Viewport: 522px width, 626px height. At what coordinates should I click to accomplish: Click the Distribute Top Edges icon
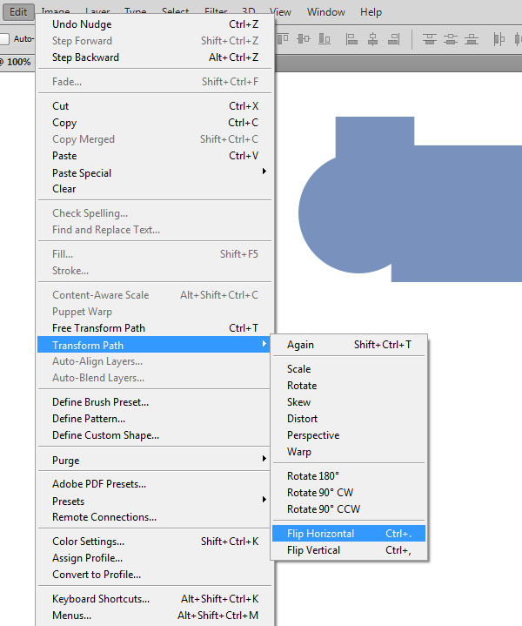tap(429, 38)
